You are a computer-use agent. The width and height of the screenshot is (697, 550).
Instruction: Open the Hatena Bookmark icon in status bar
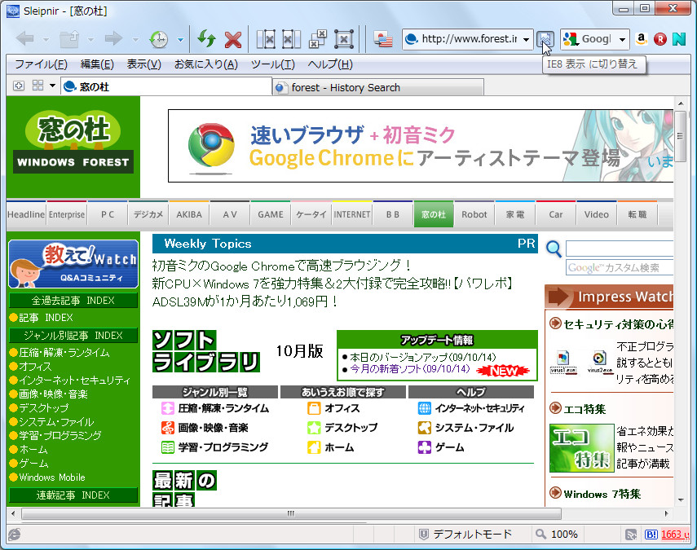pyautogui.click(x=652, y=535)
